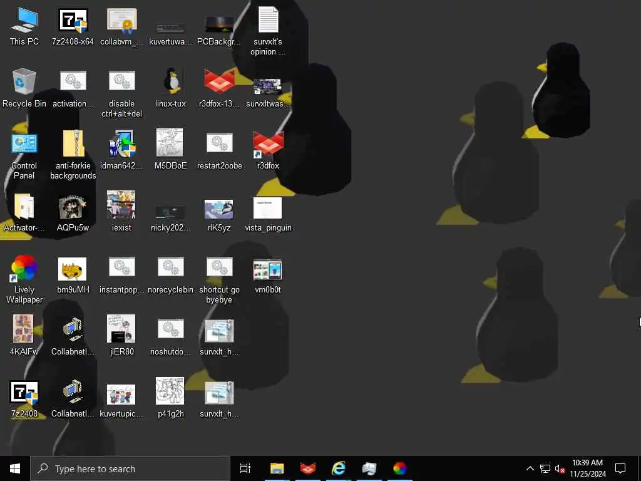This screenshot has width=641, height=481.
Task: Open the clock showing 10:39 AM
Action: click(x=587, y=468)
